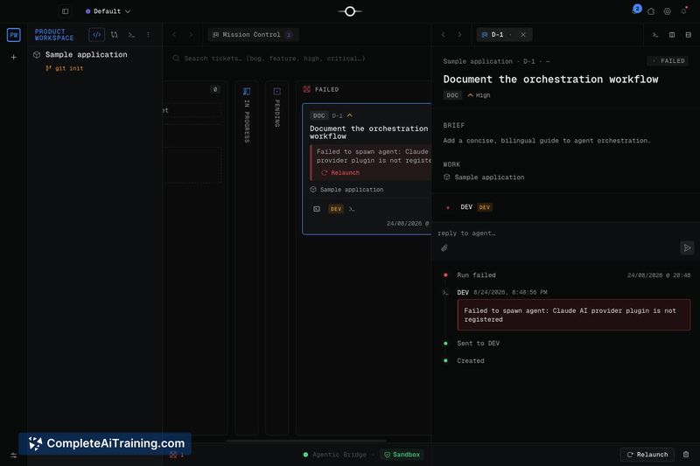Click the Run failed timeline entry
The image size is (700, 466).
(476, 275)
